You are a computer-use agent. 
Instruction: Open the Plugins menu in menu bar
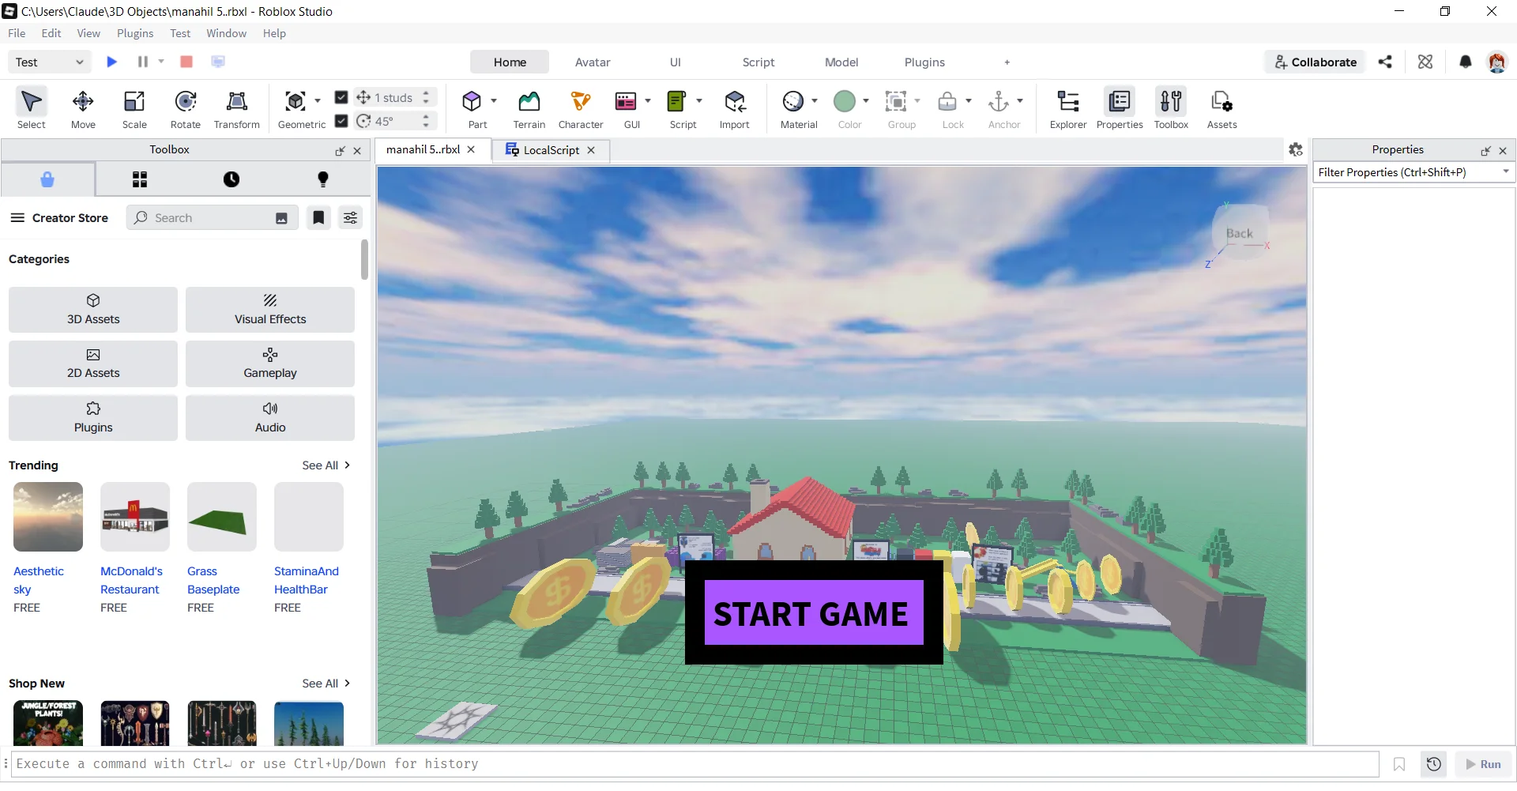pos(135,33)
